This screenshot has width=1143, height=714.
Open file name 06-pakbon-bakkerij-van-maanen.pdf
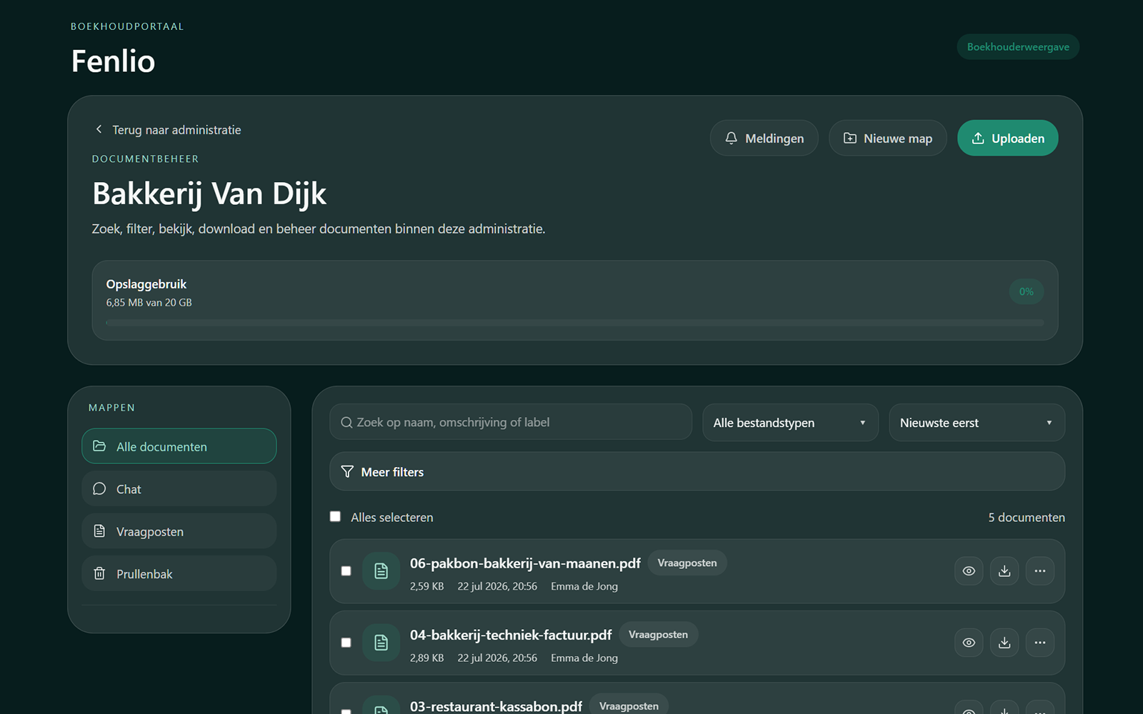click(x=525, y=563)
